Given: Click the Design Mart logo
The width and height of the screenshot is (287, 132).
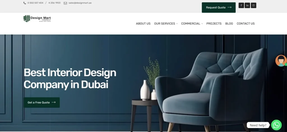Looking at the screenshot, I should (37, 19).
